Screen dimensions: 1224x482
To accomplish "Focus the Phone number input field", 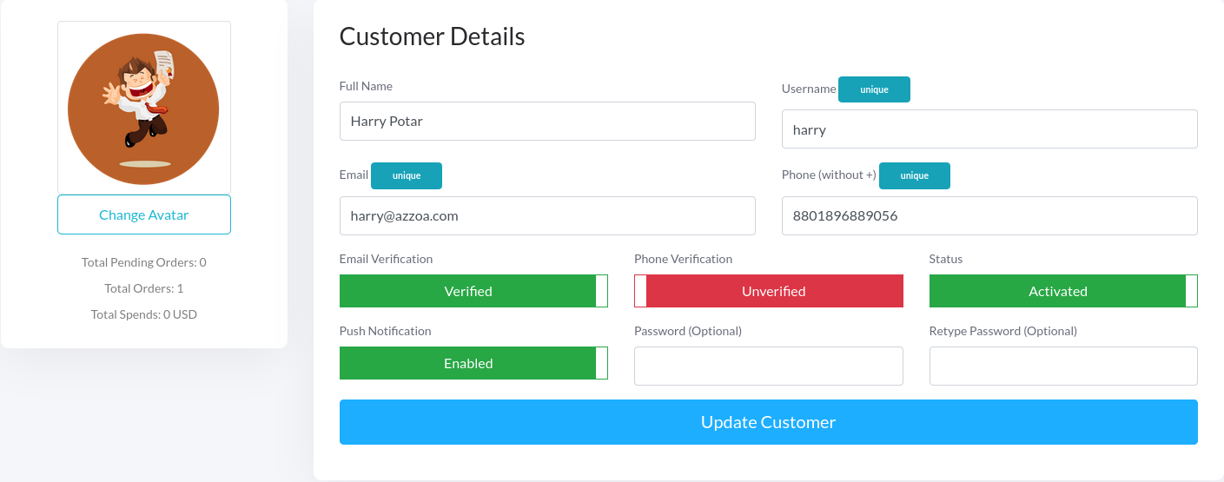I will [989, 215].
